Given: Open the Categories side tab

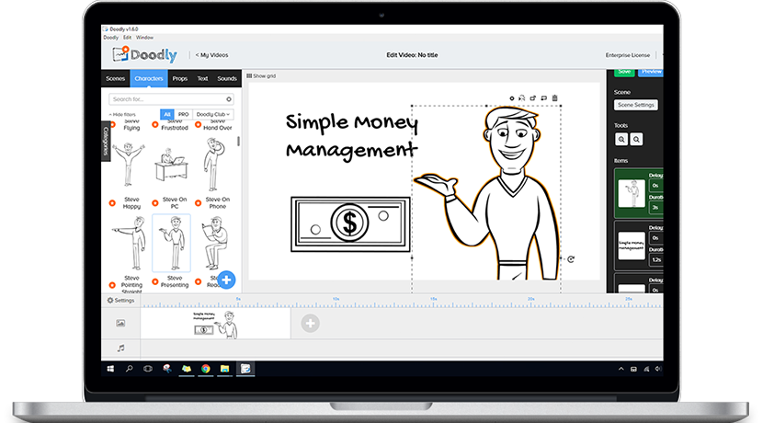Looking at the screenshot, I should [x=106, y=142].
